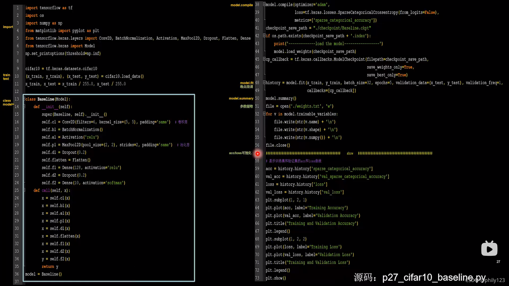This screenshot has height=286, width=509.
Task: Click 'self.b1 = BatchNormalization()' line
Action: [x=72, y=129]
